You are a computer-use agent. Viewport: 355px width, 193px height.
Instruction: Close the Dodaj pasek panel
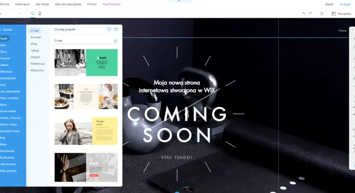coord(116,29)
